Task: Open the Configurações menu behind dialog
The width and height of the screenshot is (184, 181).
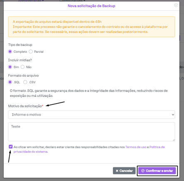Action: 73,1
